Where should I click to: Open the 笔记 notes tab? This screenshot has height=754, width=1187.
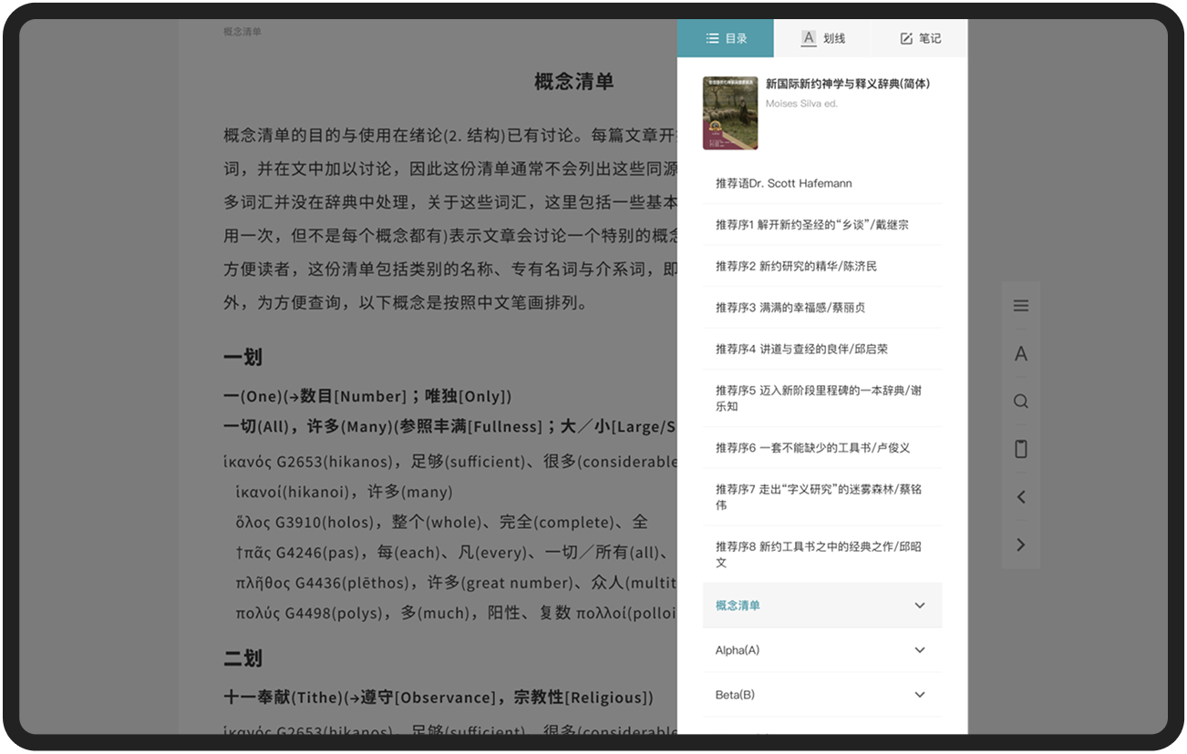919,38
